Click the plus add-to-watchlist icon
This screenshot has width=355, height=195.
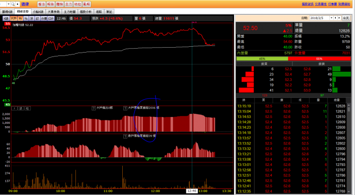[17, 4]
